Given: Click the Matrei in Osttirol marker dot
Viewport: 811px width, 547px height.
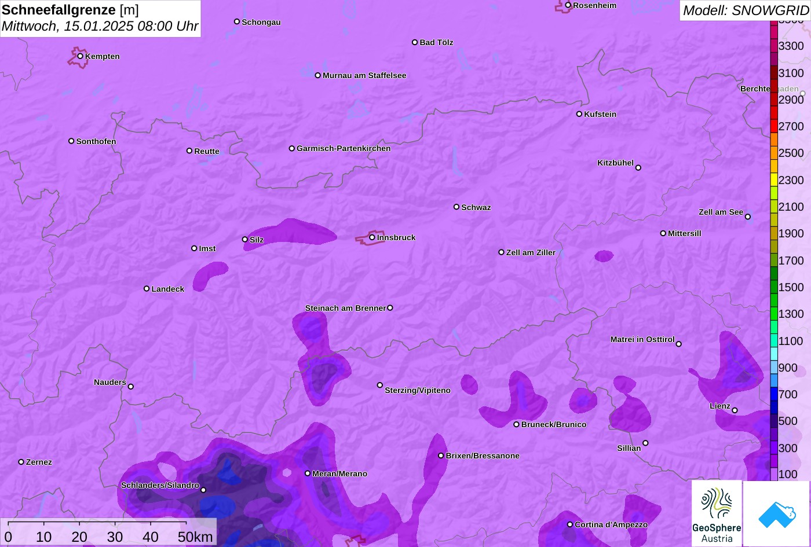Looking at the screenshot, I should (679, 344).
